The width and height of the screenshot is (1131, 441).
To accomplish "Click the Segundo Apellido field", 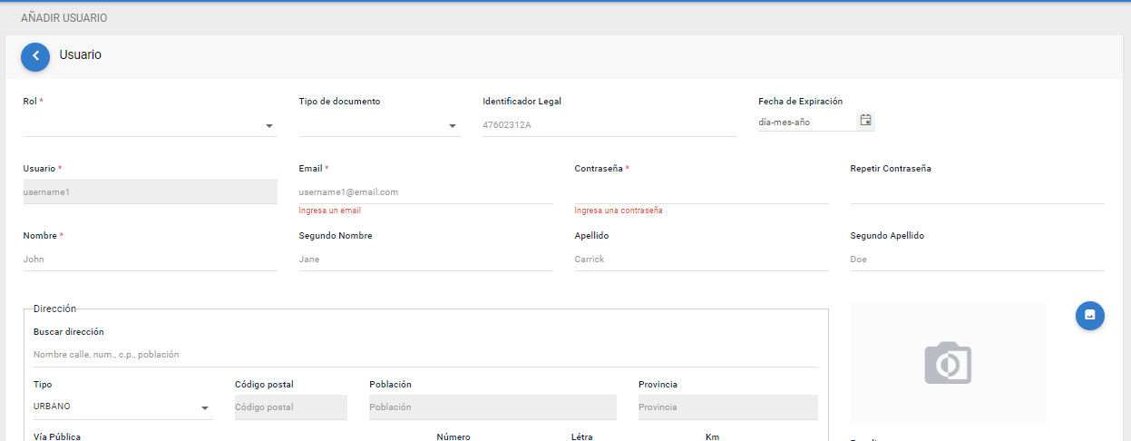I will (x=977, y=260).
